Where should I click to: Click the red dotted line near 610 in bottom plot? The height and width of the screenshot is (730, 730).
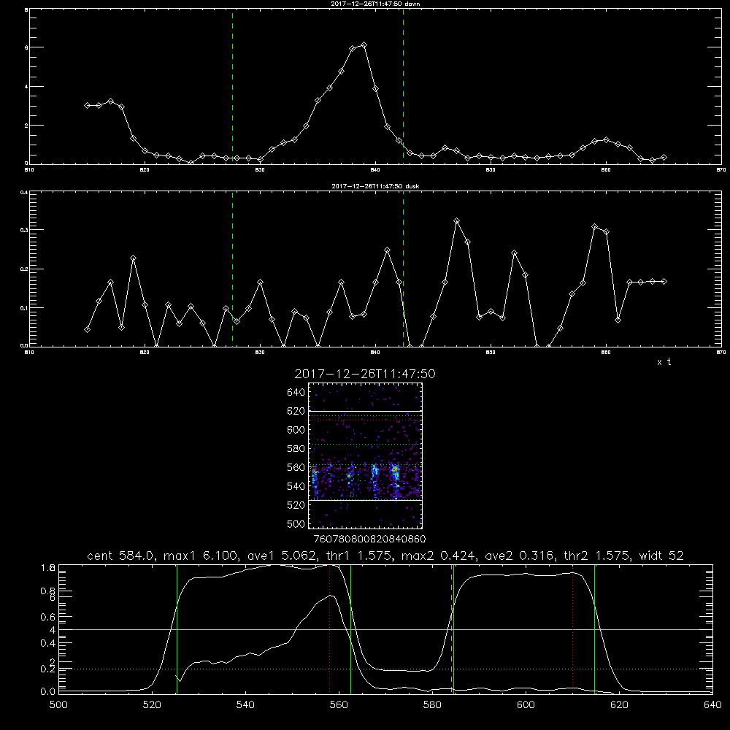[x=572, y=629]
